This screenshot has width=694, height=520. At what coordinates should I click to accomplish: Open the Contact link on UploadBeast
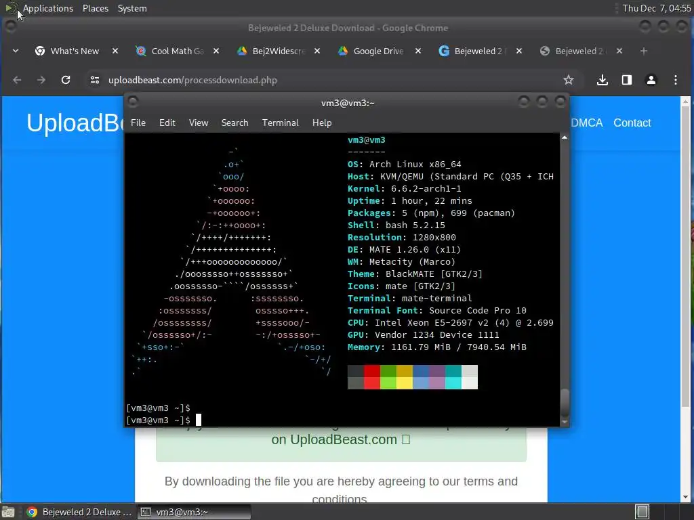click(x=632, y=123)
